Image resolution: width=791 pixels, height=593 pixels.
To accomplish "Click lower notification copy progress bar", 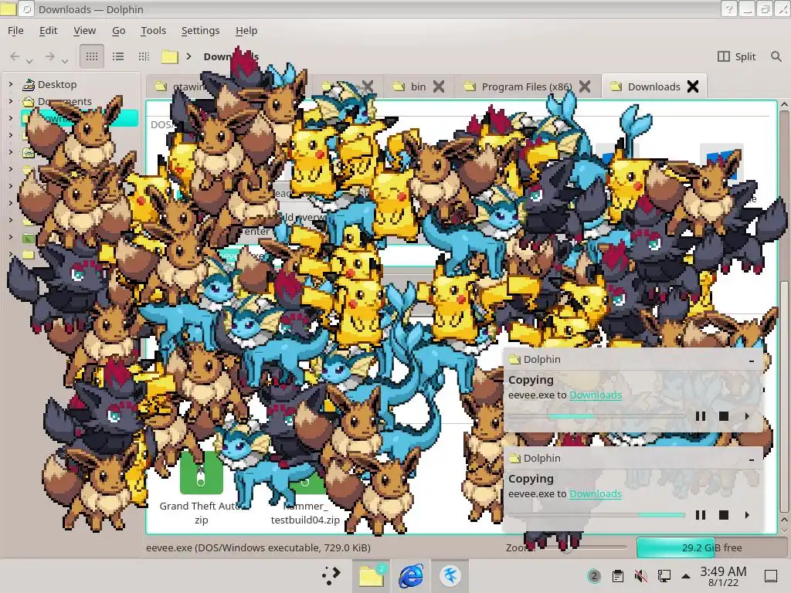I will click(x=597, y=515).
